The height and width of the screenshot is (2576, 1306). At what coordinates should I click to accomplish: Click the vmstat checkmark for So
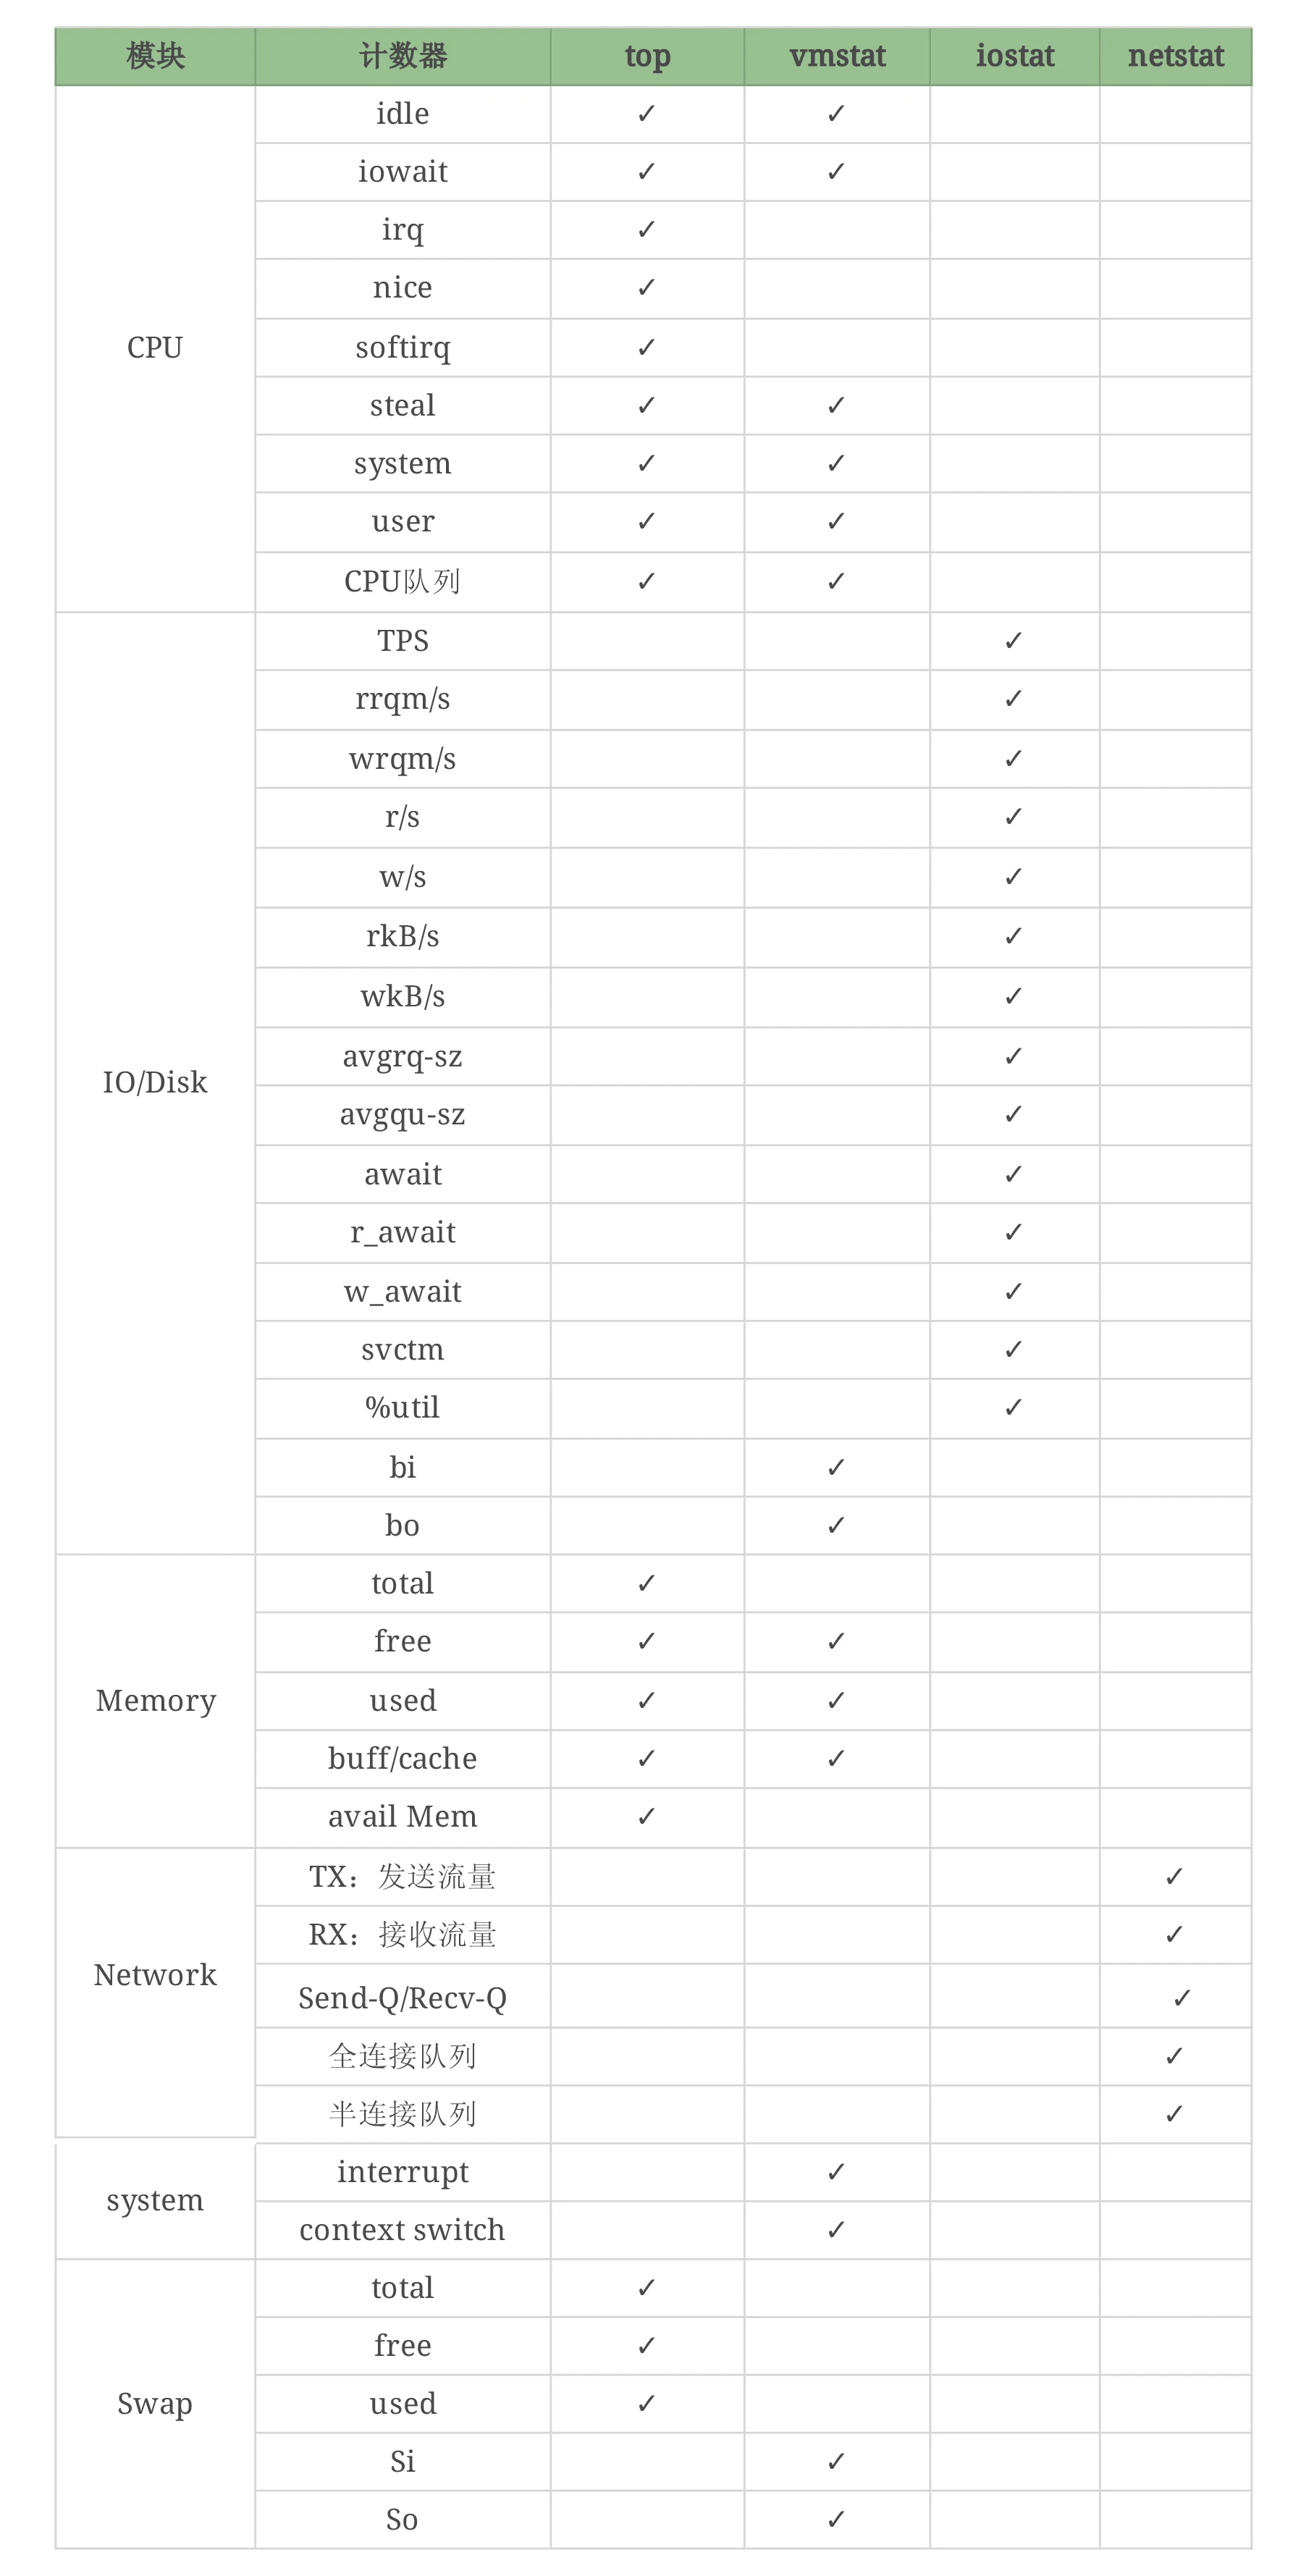[x=836, y=2519]
